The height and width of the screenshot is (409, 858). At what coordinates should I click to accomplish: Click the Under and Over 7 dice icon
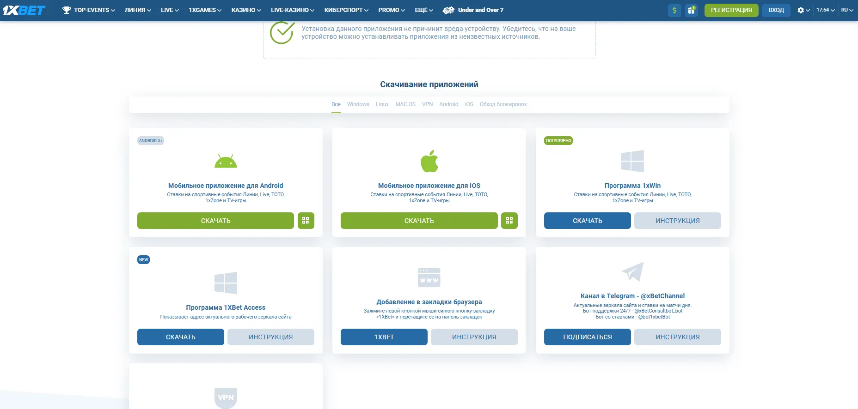[x=448, y=10]
